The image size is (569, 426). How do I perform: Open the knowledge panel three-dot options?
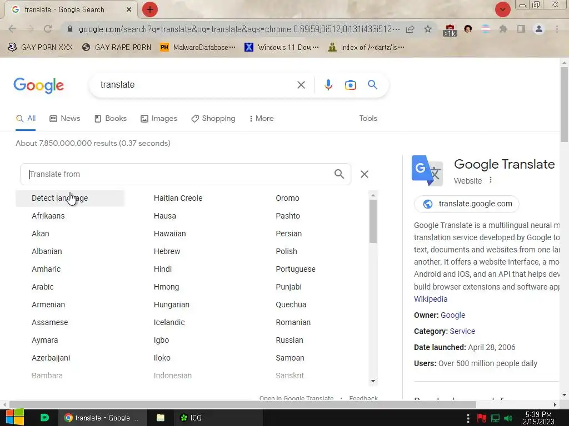[x=490, y=180]
